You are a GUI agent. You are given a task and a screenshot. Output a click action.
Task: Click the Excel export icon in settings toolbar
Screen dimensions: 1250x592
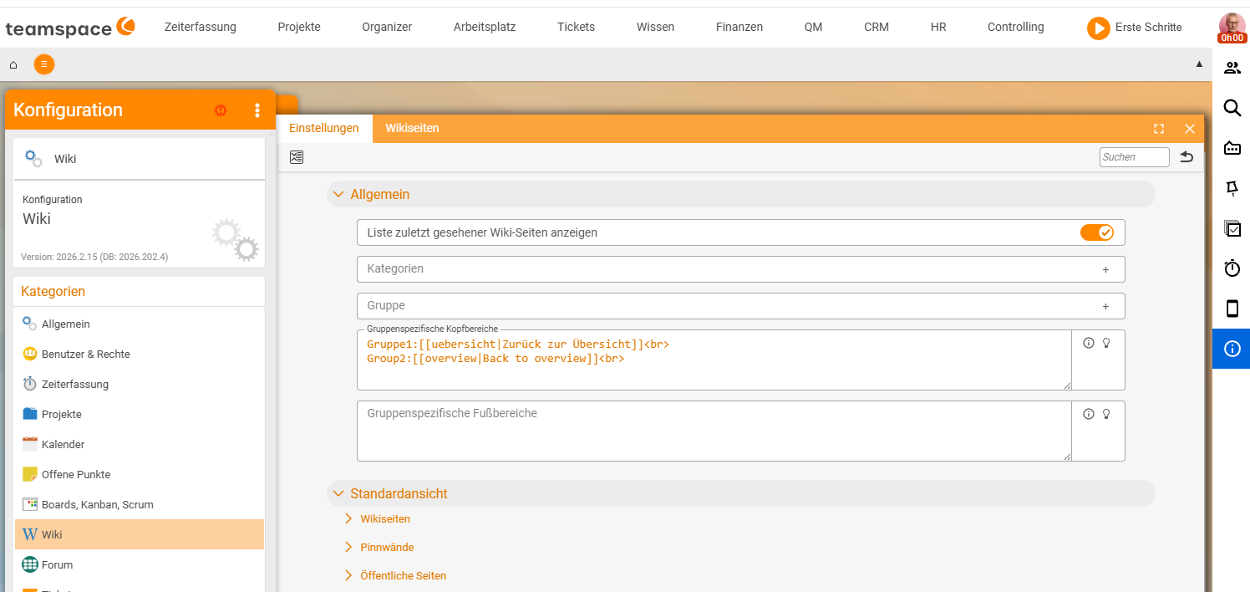[297, 156]
